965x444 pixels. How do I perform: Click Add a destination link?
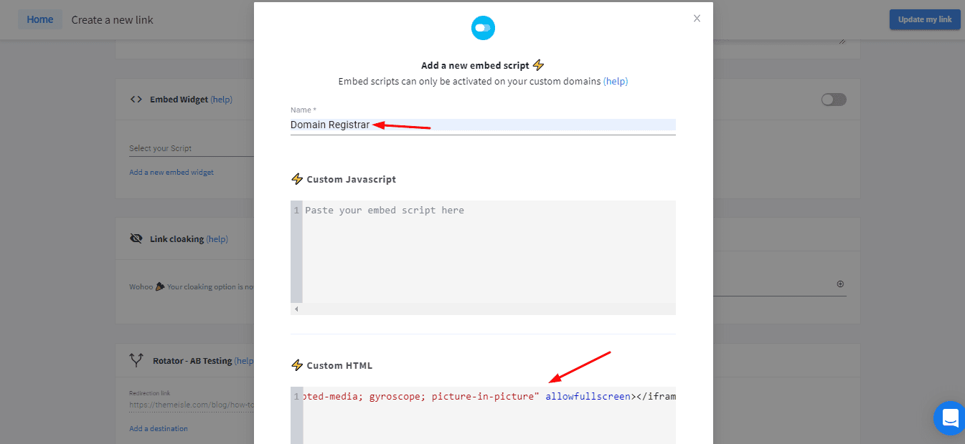tap(159, 428)
